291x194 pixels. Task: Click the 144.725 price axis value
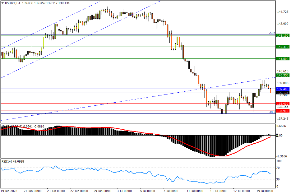tap(283, 12)
